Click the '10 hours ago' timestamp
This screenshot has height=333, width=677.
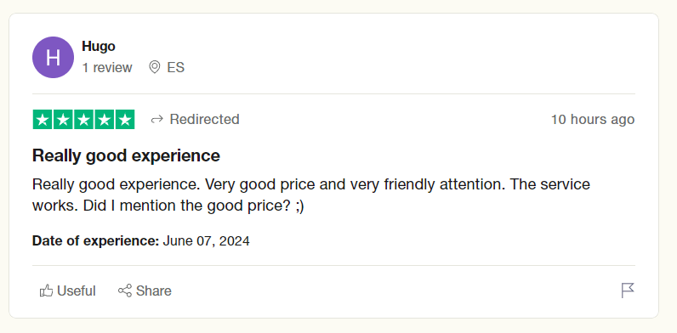[x=593, y=120]
